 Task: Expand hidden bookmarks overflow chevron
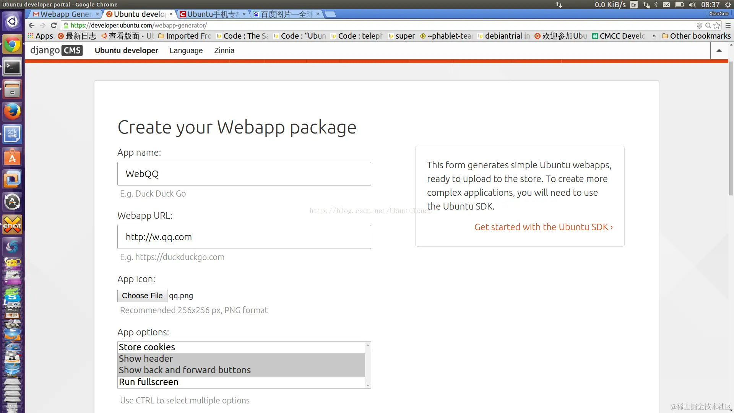[654, 36]
